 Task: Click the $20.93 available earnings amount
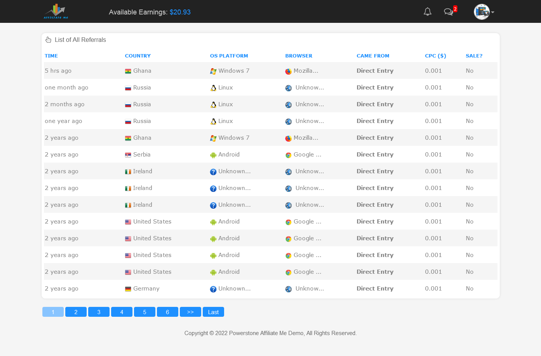[180, 12]
